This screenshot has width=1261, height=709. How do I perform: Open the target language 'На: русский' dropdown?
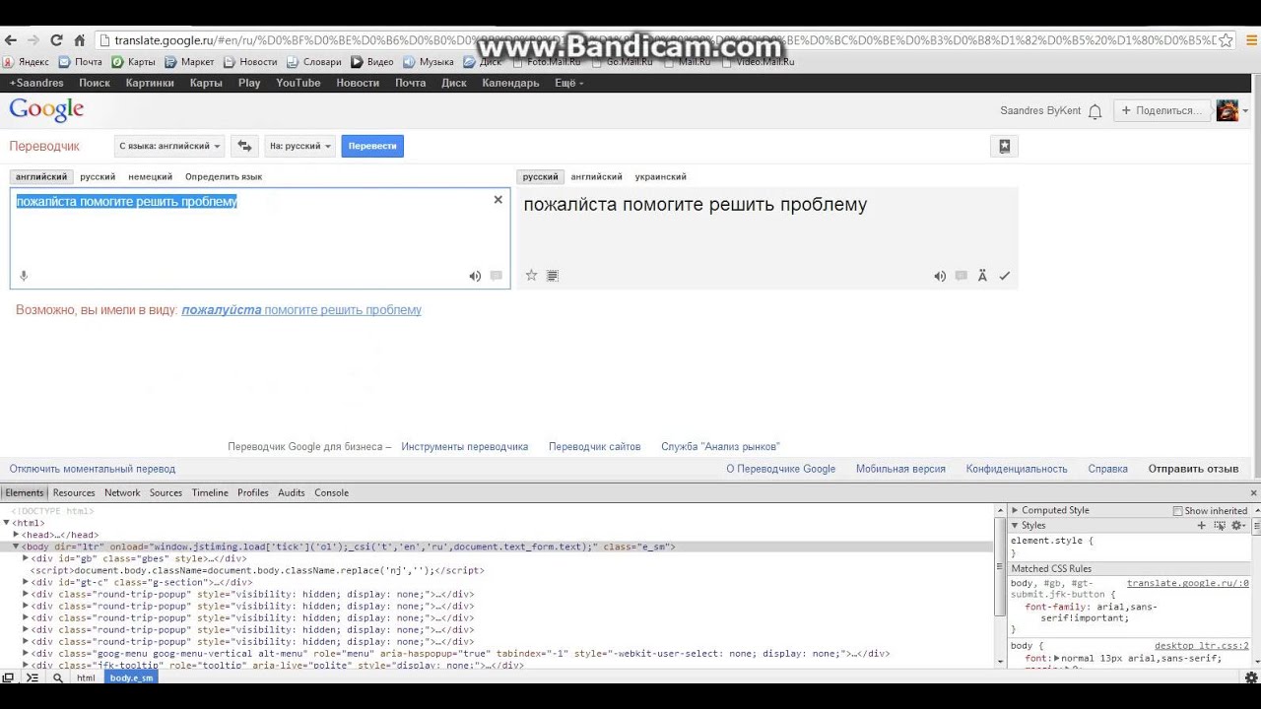coord(300,146)
